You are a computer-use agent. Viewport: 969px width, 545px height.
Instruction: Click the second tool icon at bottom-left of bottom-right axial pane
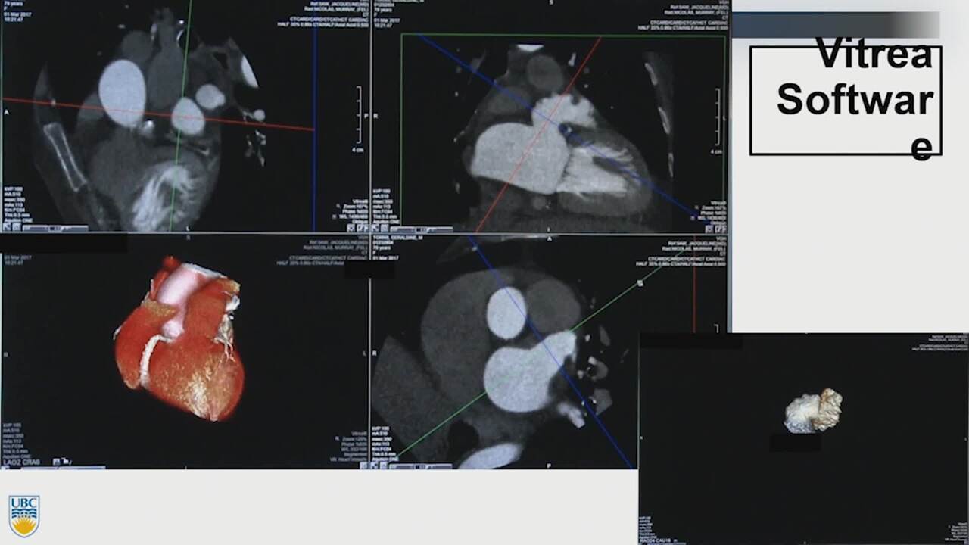click(x=383, y=466)
